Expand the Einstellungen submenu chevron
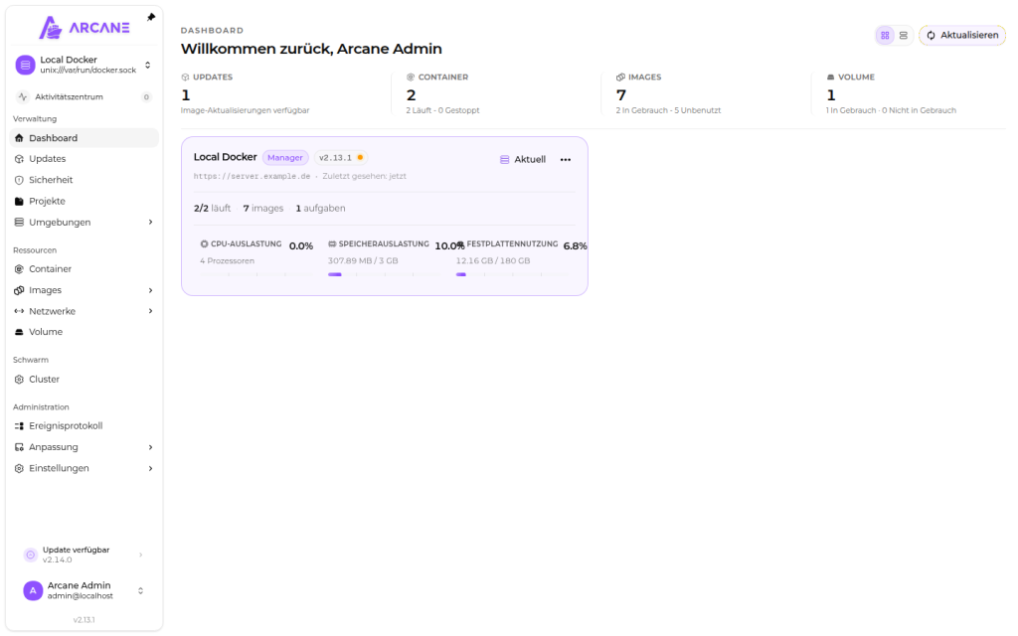Image resolution: width=1018 pixels, height=636 pixels. tap(151, 468)
